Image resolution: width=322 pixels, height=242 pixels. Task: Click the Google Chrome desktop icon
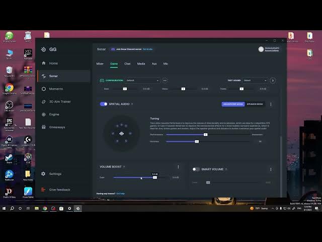[x=9, y=89]
